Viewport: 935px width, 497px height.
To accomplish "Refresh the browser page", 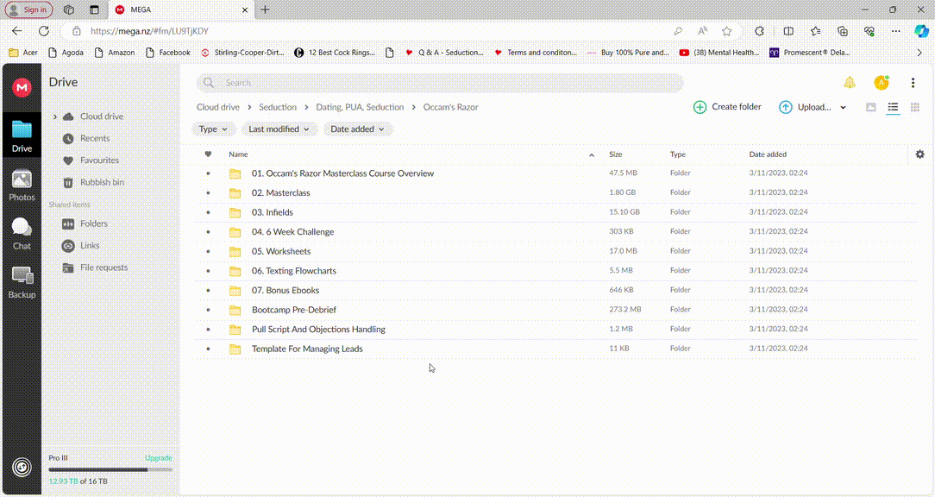I will pos(43,31).
